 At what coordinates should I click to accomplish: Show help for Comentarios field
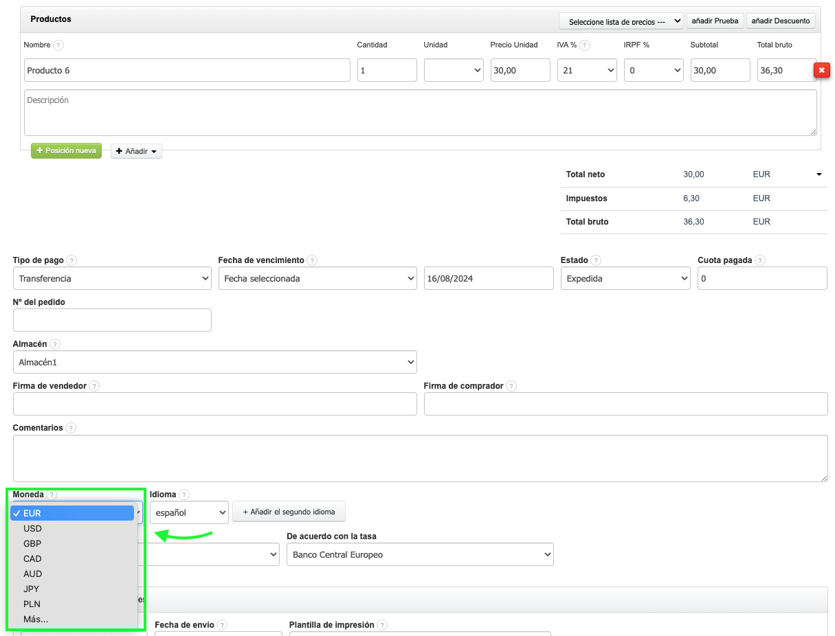click(x=71, y=428)
